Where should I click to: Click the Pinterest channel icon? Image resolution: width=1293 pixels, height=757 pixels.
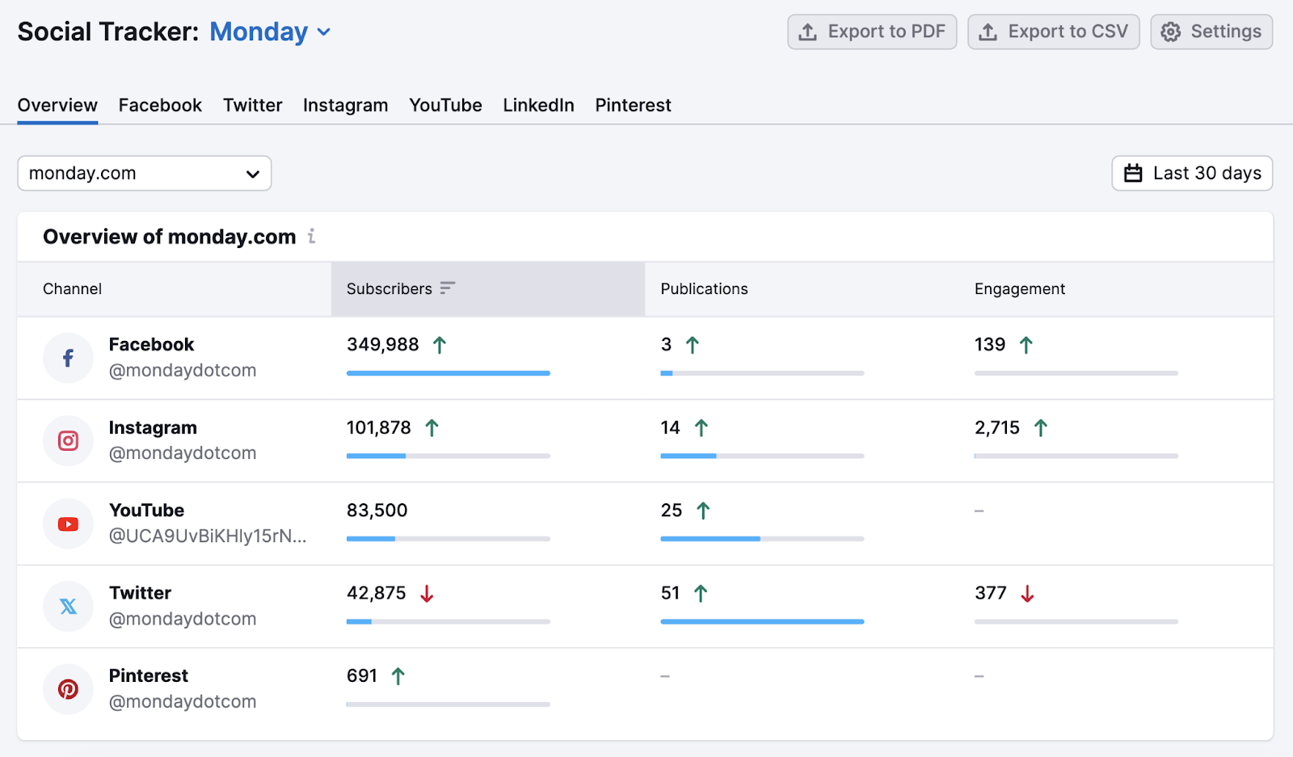[x=68, y=689]
